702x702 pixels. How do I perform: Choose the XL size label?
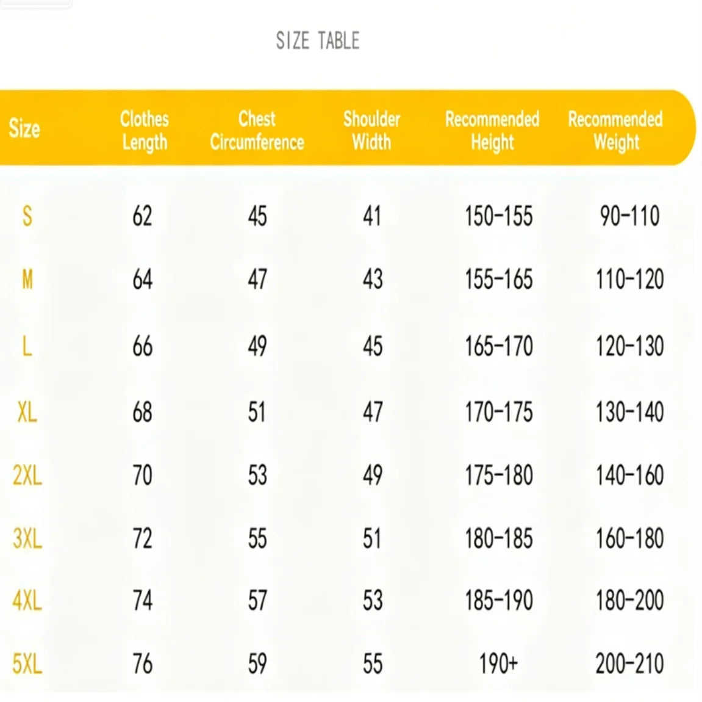click(27, 411)
